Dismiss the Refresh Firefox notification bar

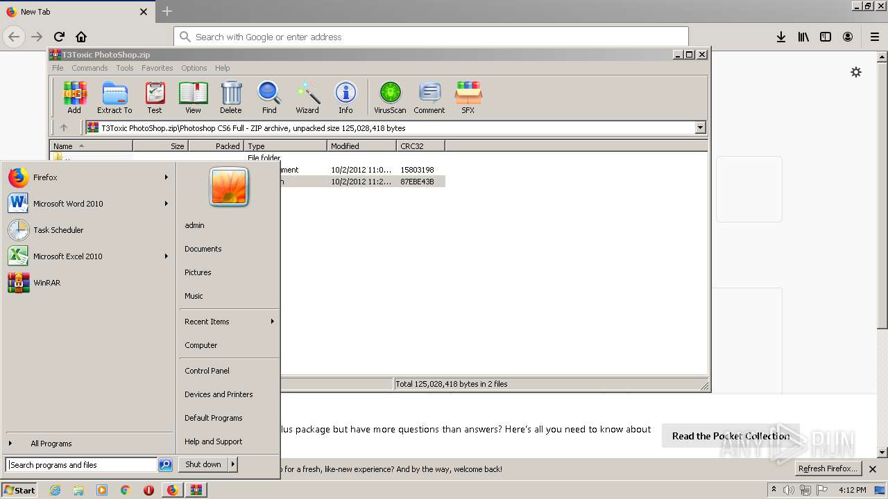pos(873,469)
